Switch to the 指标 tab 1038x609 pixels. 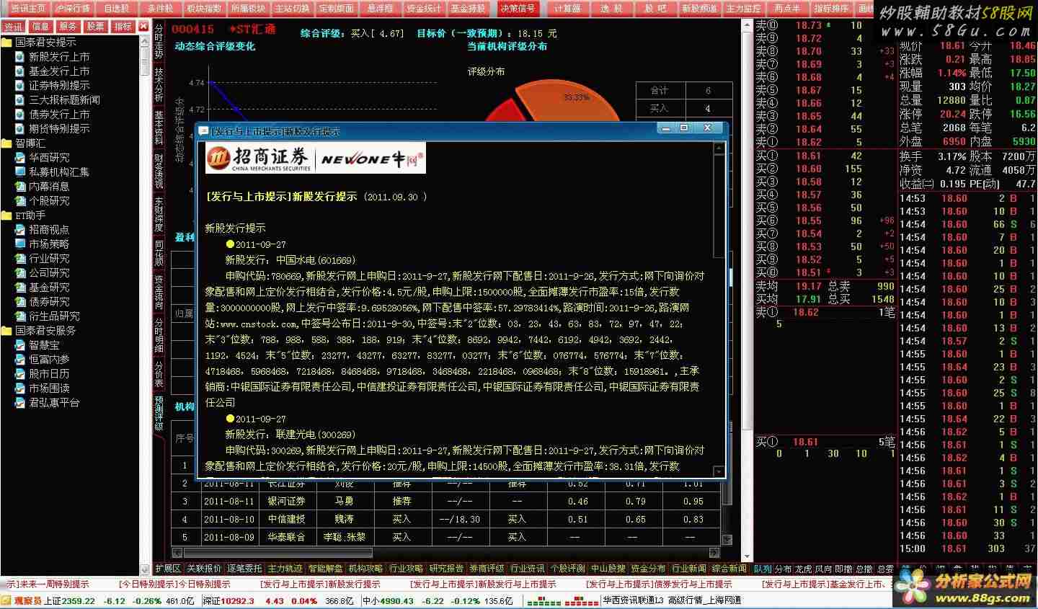123,27
